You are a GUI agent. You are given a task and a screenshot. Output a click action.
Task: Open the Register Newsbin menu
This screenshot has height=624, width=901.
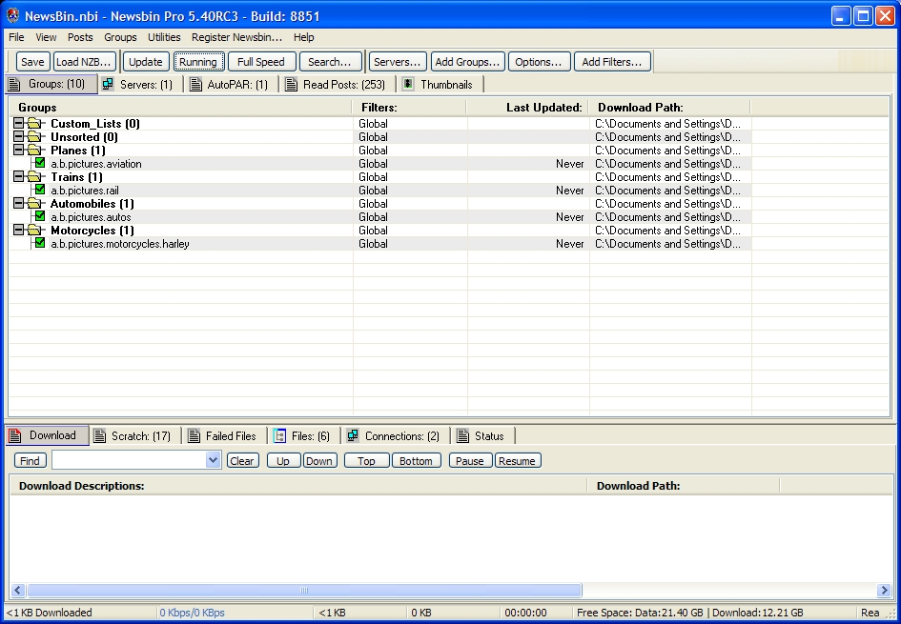[x=236, y=37]
